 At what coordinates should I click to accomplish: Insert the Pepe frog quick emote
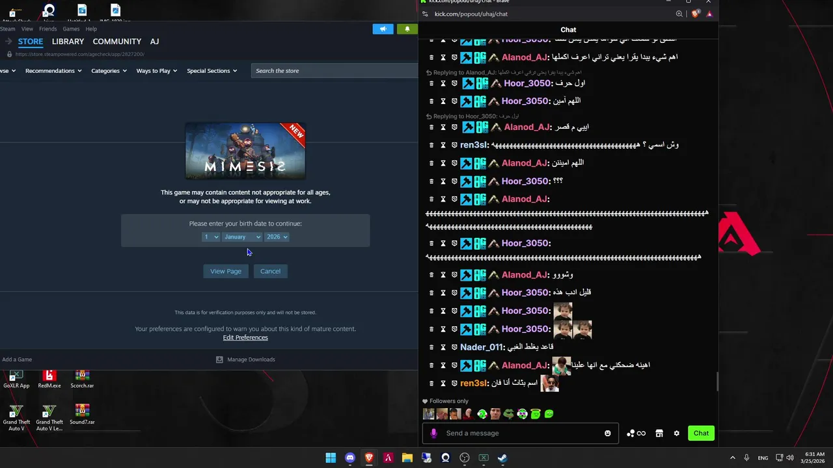click(509, 413)
